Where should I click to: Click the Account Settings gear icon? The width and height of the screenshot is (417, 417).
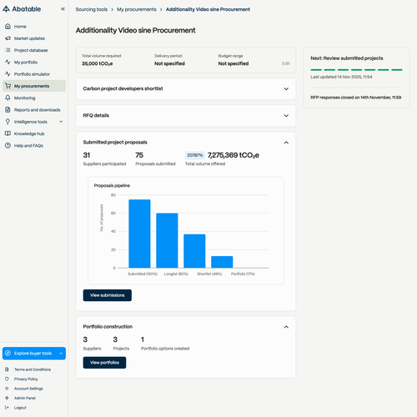[x=7, y=389]
